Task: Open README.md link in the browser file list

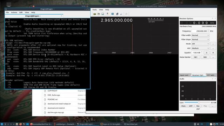Action: (52, 99)
